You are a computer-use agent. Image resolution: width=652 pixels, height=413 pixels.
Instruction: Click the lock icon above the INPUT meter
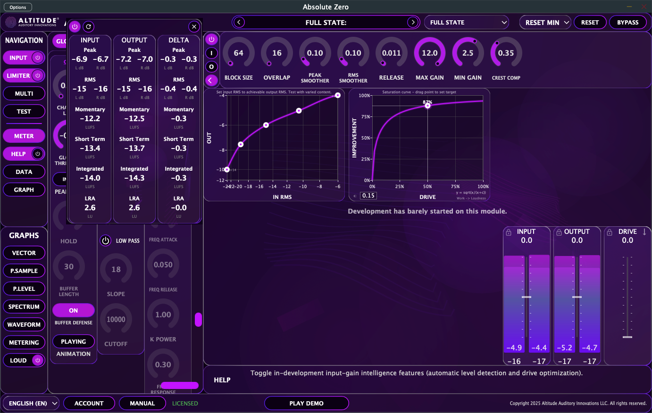click(x=509, y=231)
